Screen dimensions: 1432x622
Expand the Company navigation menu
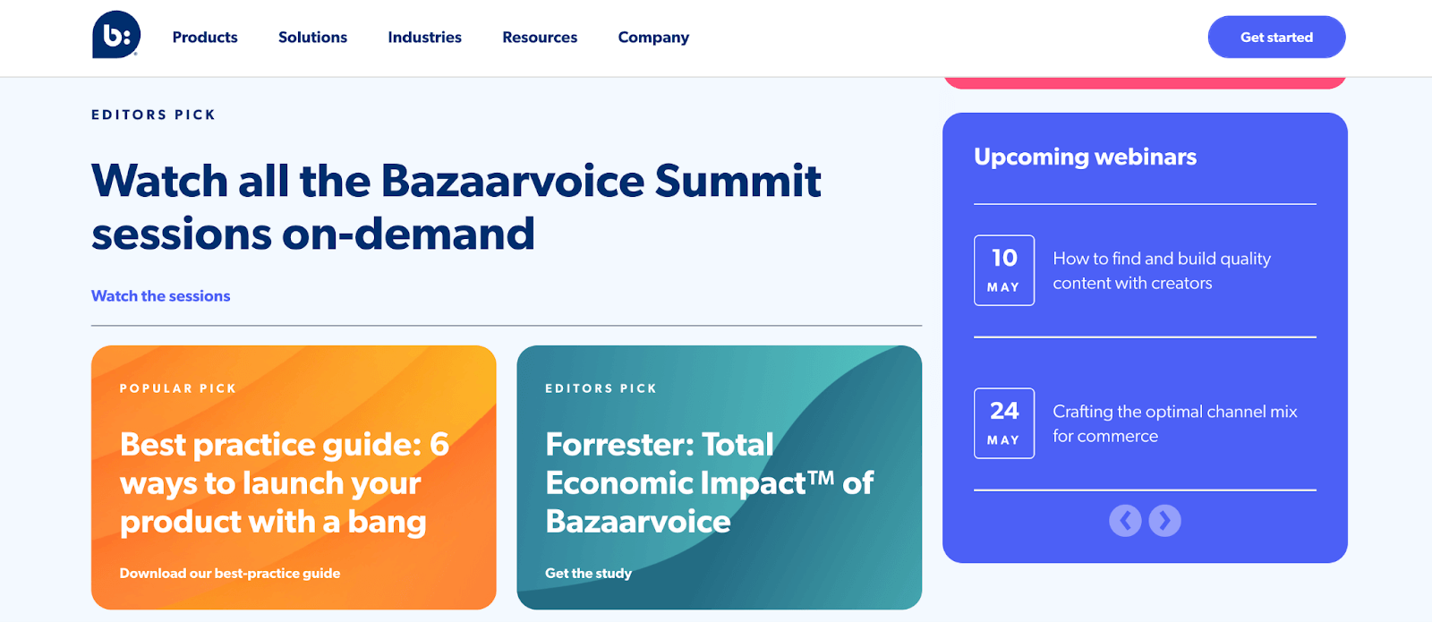click(653, 38)
